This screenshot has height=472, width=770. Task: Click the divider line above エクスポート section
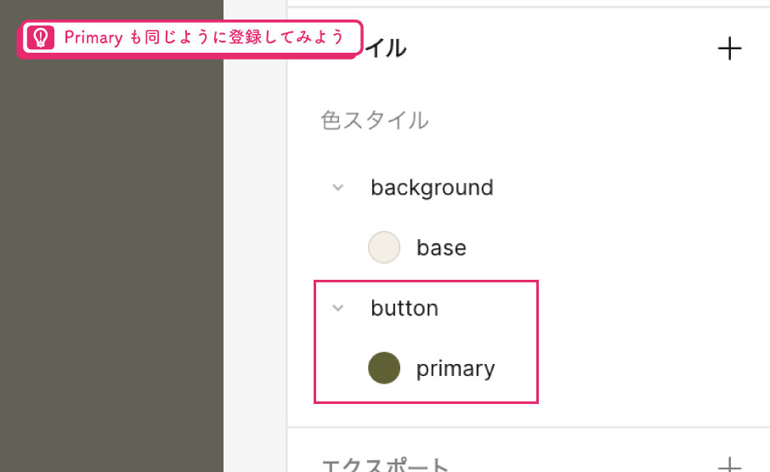click(x=529, y=427)
